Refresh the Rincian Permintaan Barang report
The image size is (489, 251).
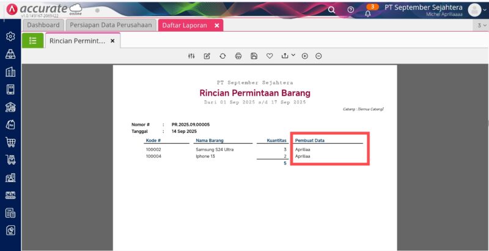point(222,56)
